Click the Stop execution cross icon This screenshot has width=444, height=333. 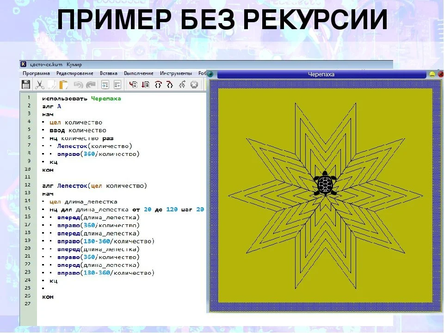194,84
